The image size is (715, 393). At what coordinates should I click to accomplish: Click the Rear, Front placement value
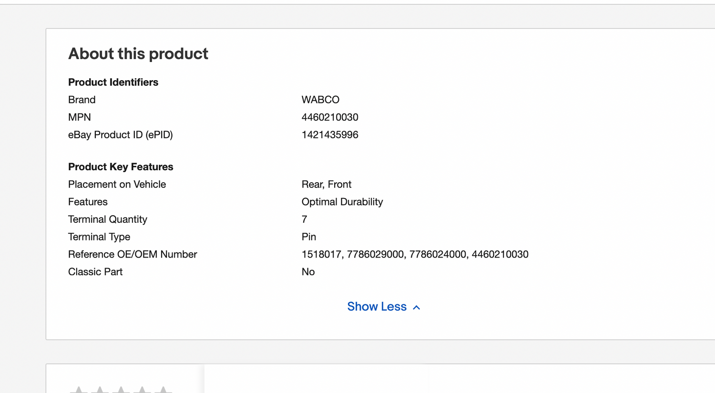327,185
